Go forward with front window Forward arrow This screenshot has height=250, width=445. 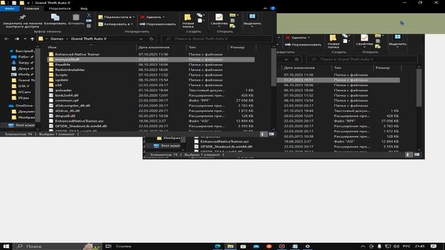coord(17,39)
